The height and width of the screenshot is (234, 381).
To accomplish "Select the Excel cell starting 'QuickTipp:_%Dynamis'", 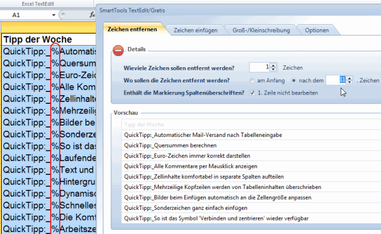I will point(49,193).
